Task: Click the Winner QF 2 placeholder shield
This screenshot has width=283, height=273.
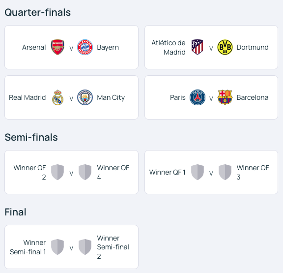Action: tap(57, 172)
